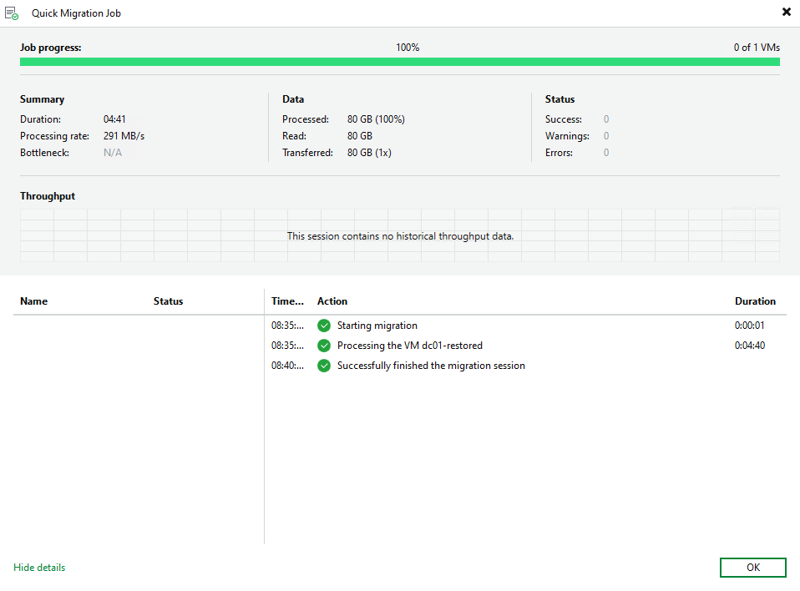Screen dimensions: 800x591
Task: Click the Warnings count value
Action: pyautogui.click(x=606, y=136)
